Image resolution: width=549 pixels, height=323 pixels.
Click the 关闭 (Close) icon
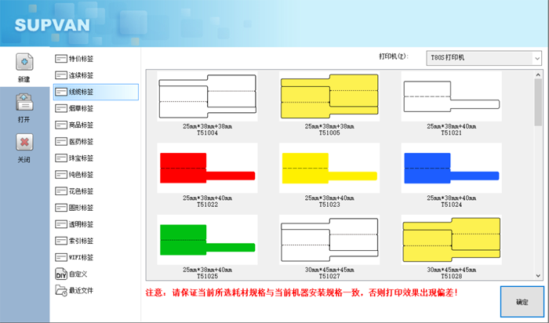point(24,143)
